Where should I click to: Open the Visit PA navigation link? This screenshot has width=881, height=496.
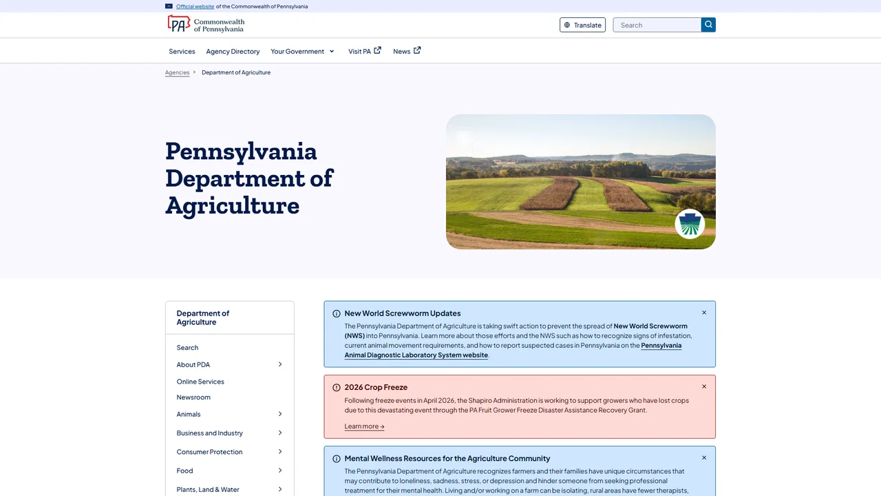(x=365, y=51)
